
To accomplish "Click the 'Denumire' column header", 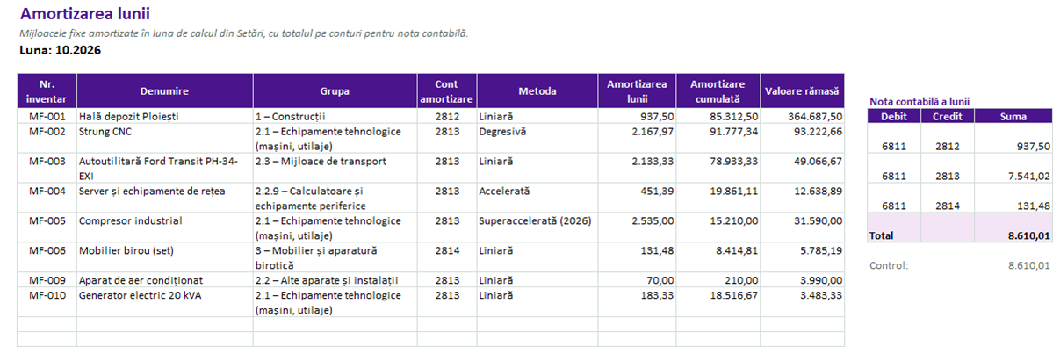I will (x=164, y=91).
